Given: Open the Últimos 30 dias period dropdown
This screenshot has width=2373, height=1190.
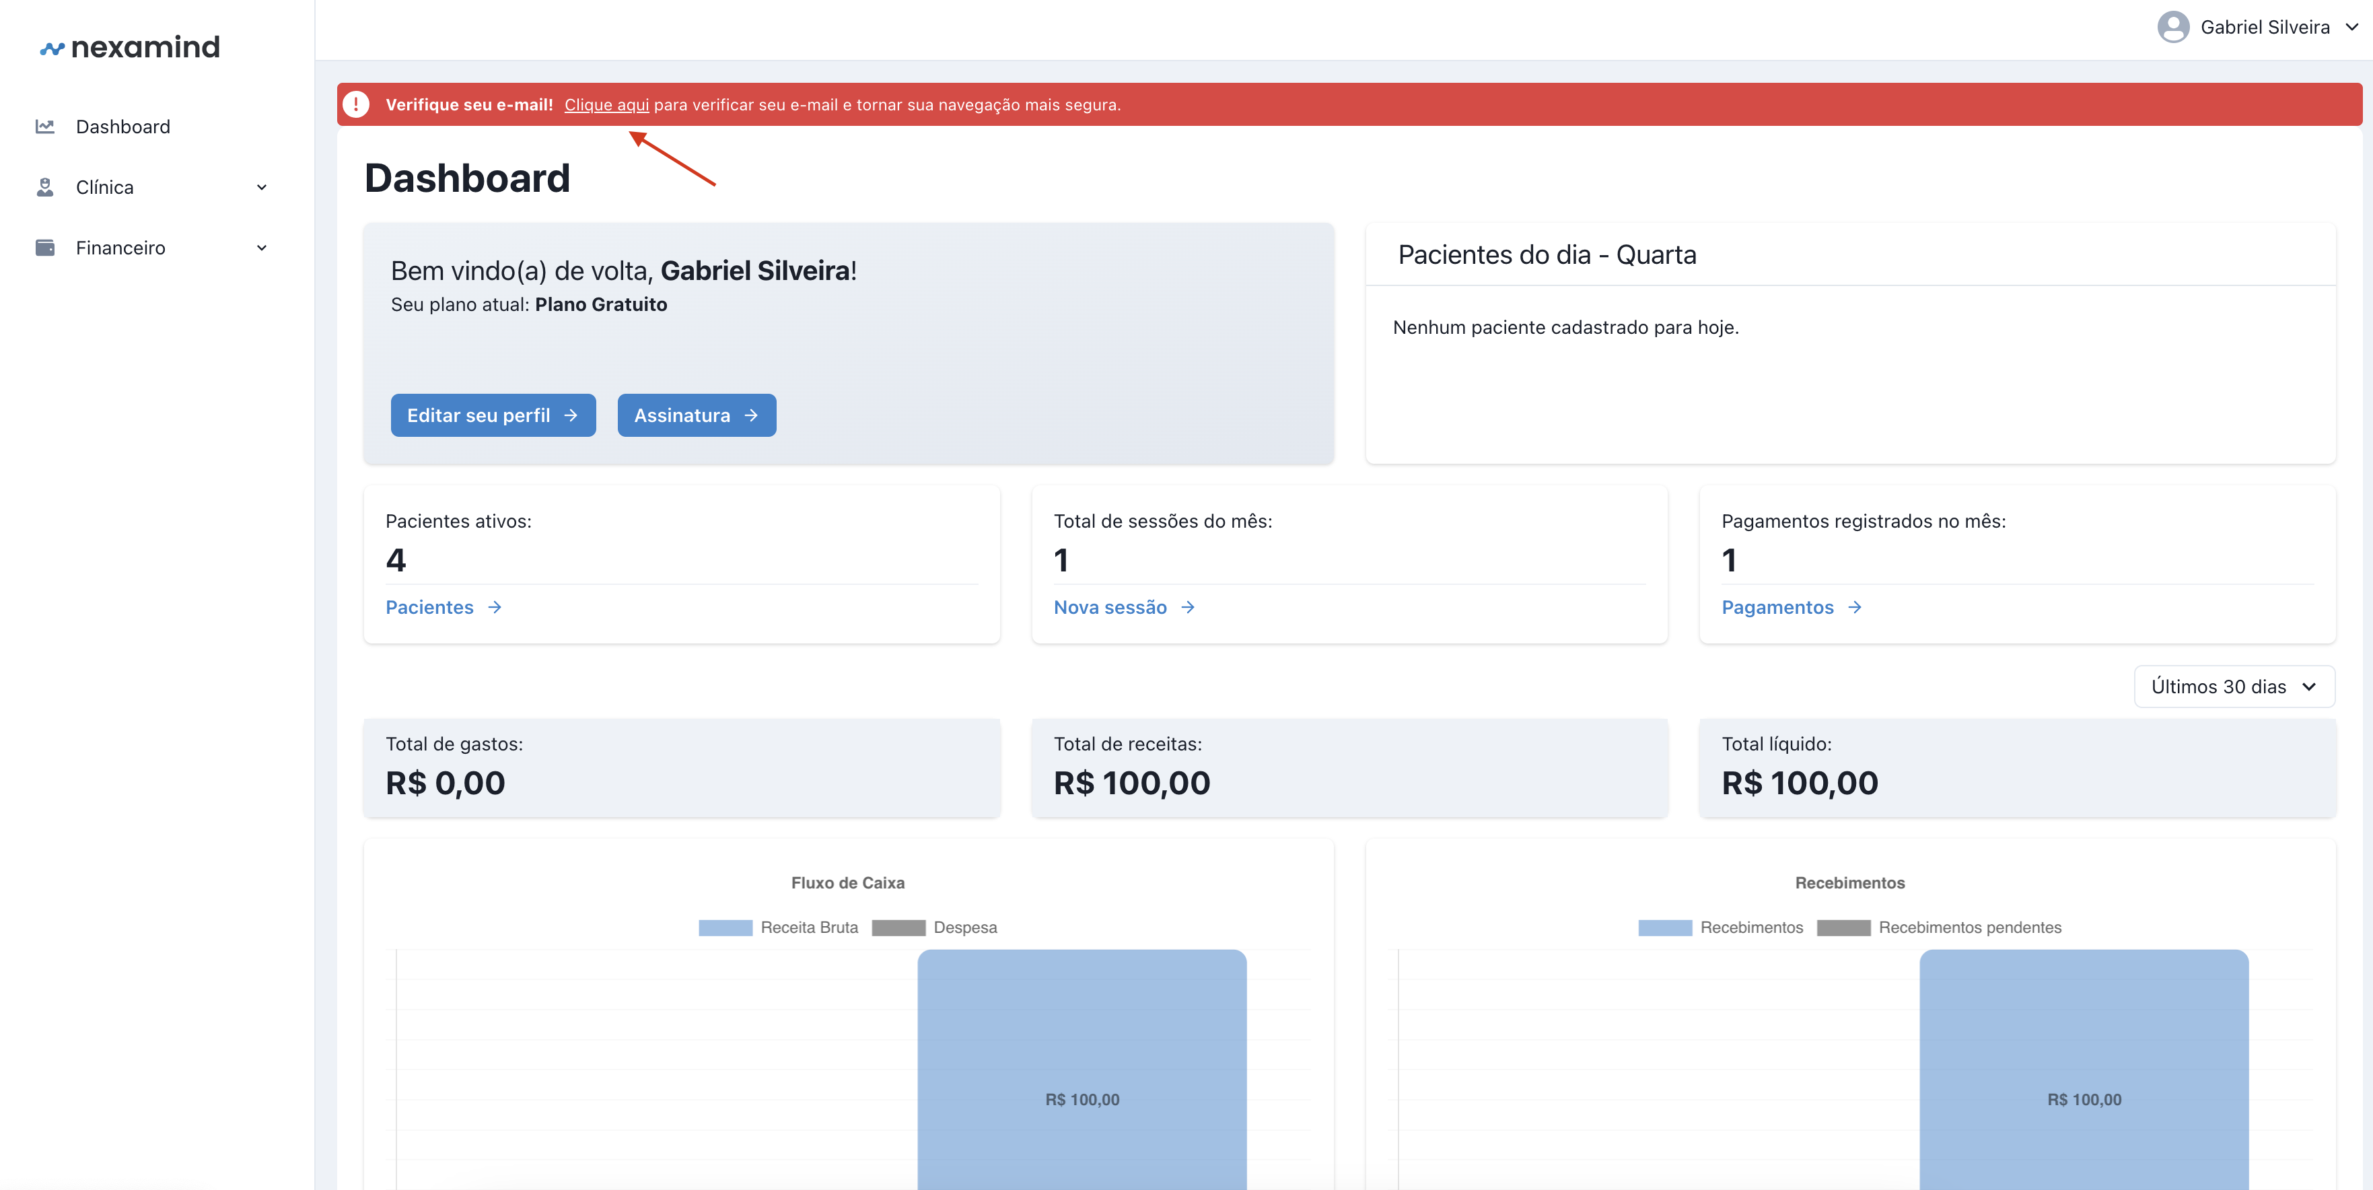Looking at the screenshot, I should [2234, 686].
